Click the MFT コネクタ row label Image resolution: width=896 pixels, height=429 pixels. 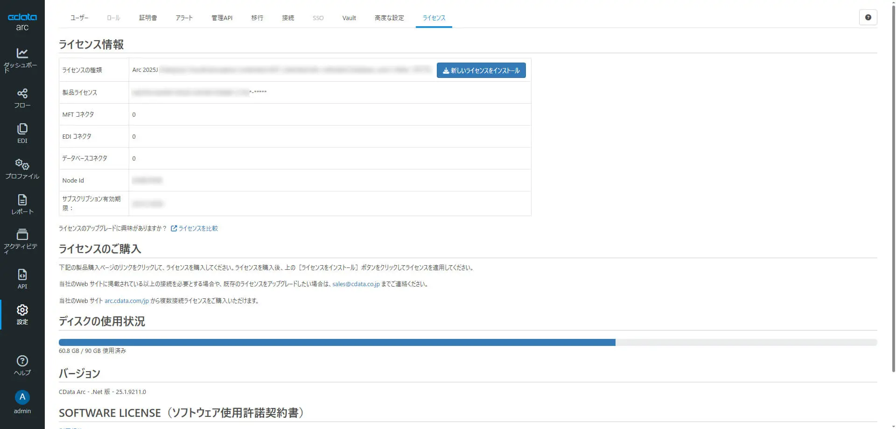tap(78, 114)
